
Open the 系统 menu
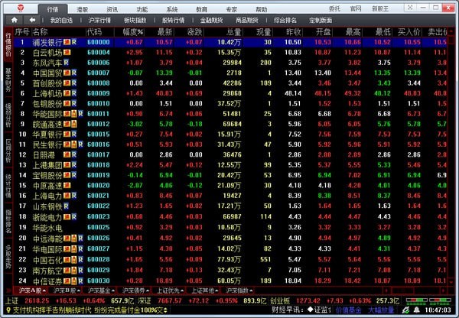coord(172,9)
